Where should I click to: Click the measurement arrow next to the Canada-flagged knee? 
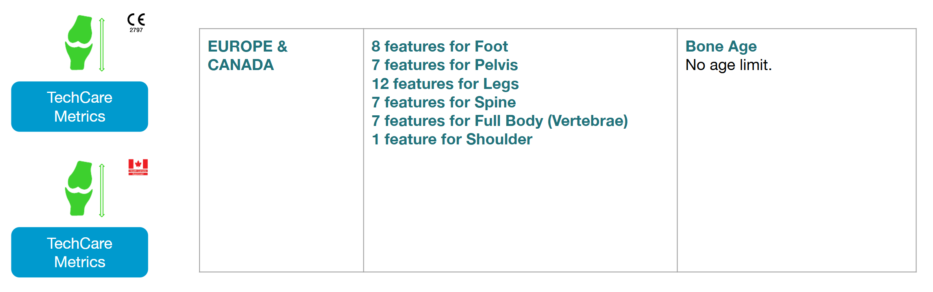(x=102, y=190)
